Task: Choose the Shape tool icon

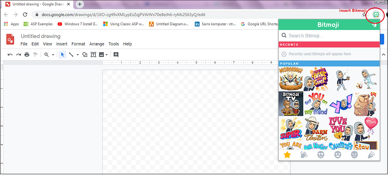Action: click(85, 55)
